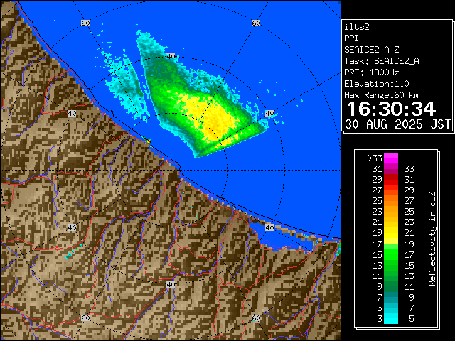455x341 pixels.
Task: Pick the yellow 19–21 dBZ legend swatch
Action: click(391, 233)
